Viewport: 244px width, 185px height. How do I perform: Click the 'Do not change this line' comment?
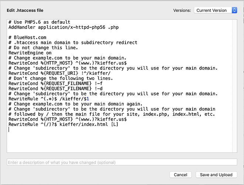[43, 48]
